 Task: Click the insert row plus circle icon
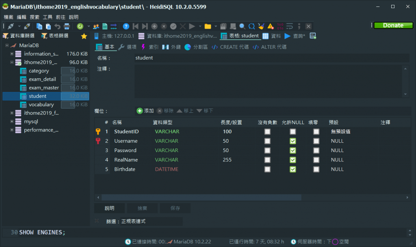154,26
